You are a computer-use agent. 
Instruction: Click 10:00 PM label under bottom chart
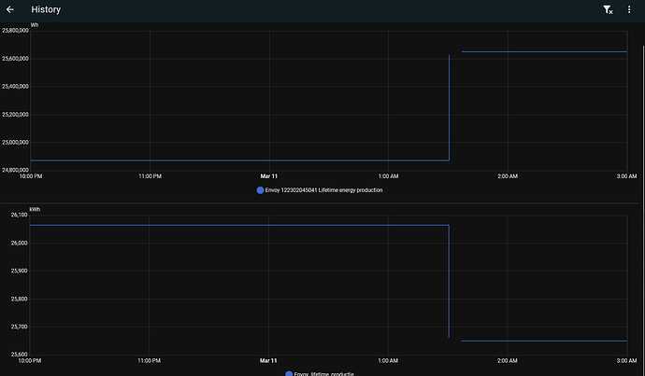tap(30, 361)
